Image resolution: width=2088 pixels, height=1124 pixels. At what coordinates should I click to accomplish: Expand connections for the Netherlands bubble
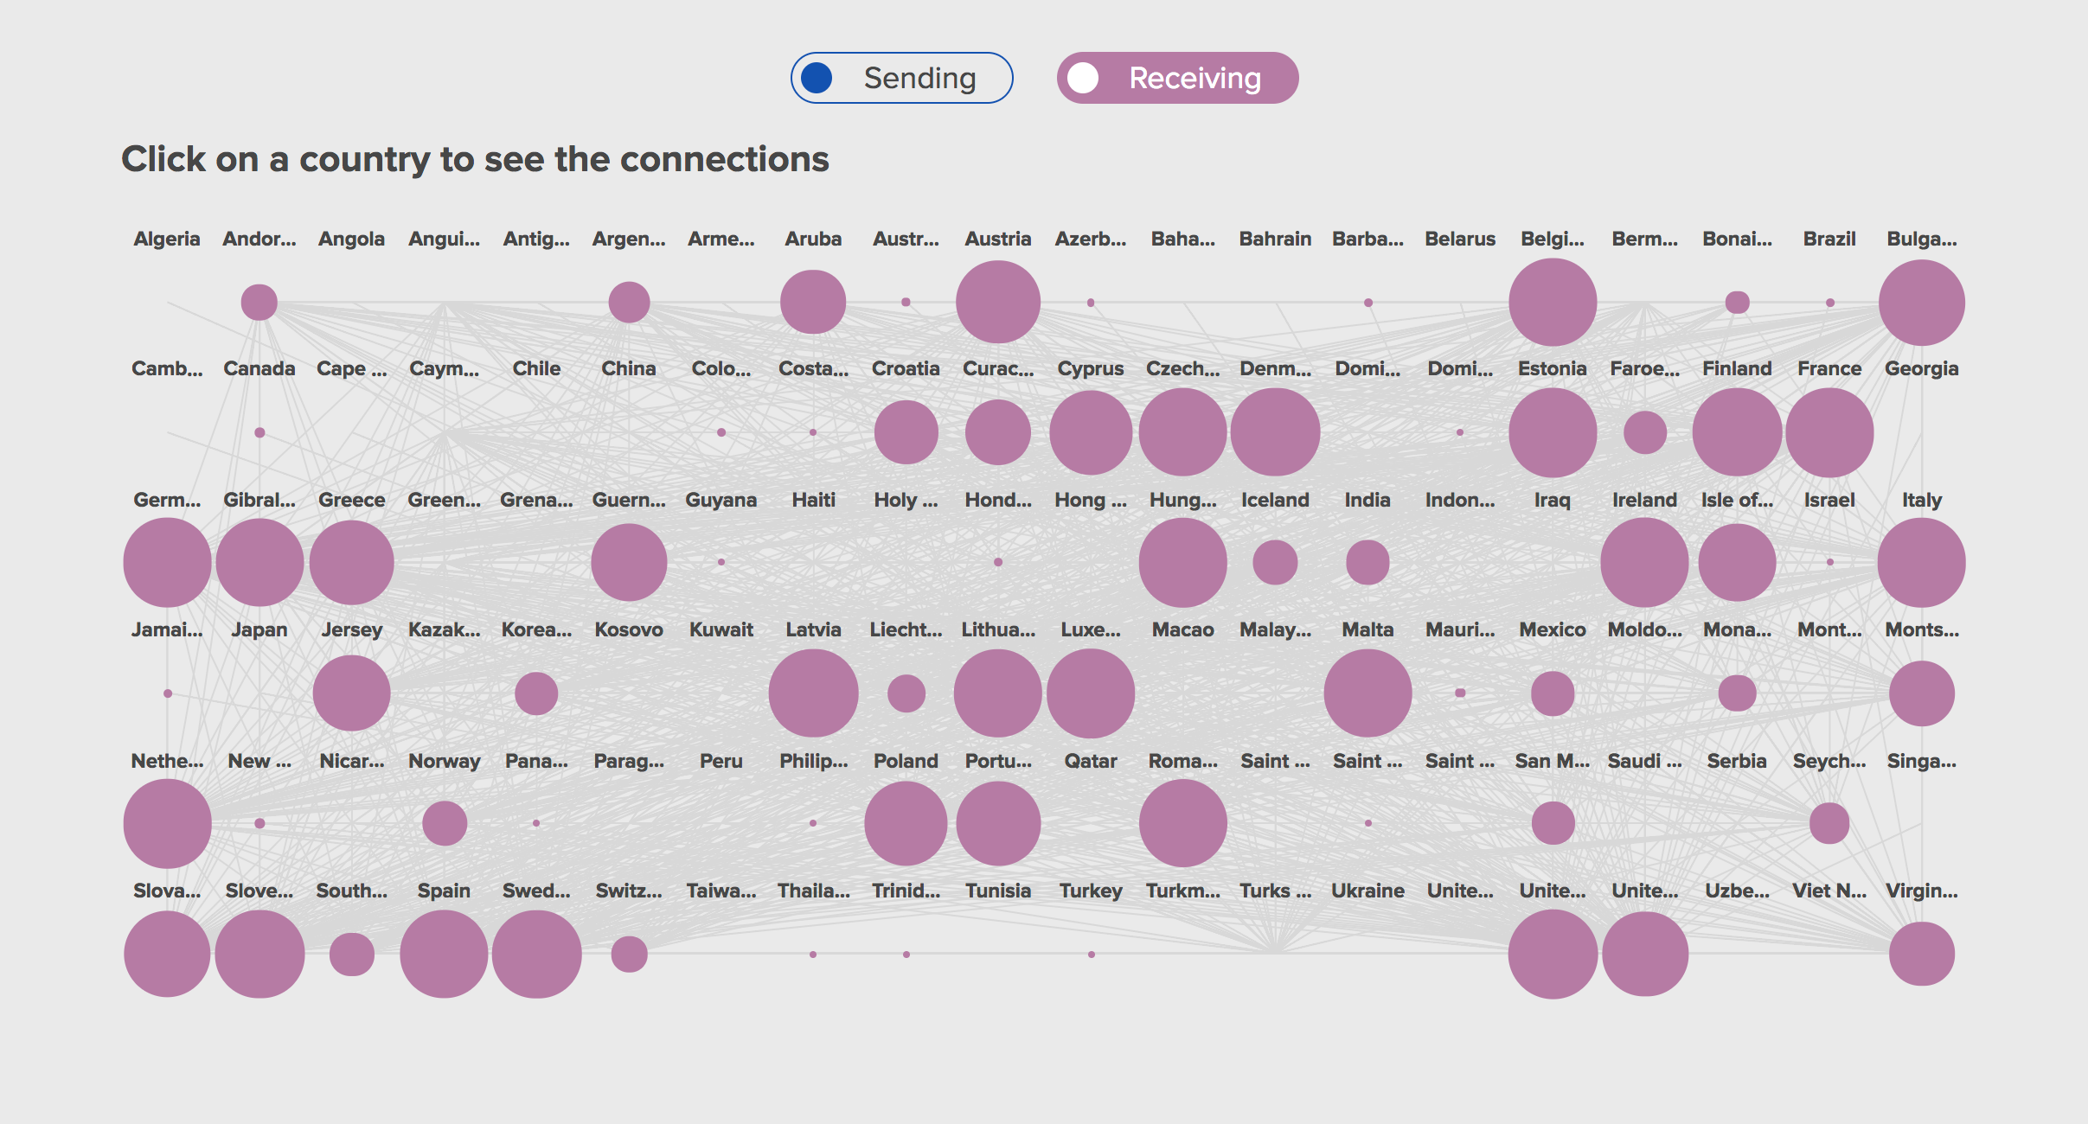point(168,823)
